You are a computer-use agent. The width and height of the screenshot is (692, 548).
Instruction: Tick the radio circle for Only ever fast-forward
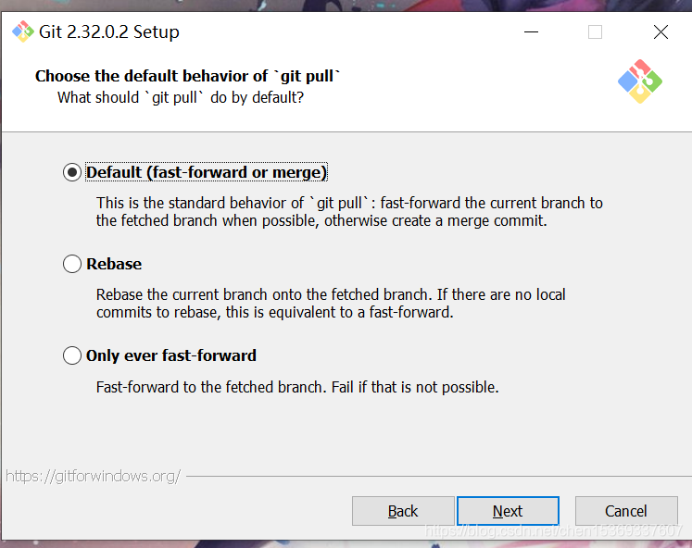tap(72, 355)
